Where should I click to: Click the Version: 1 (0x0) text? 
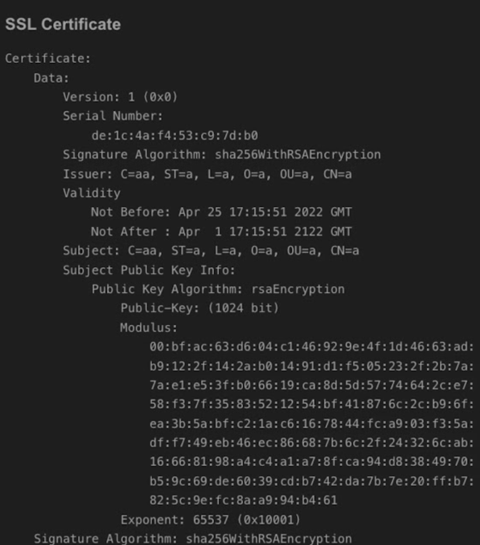120,97
